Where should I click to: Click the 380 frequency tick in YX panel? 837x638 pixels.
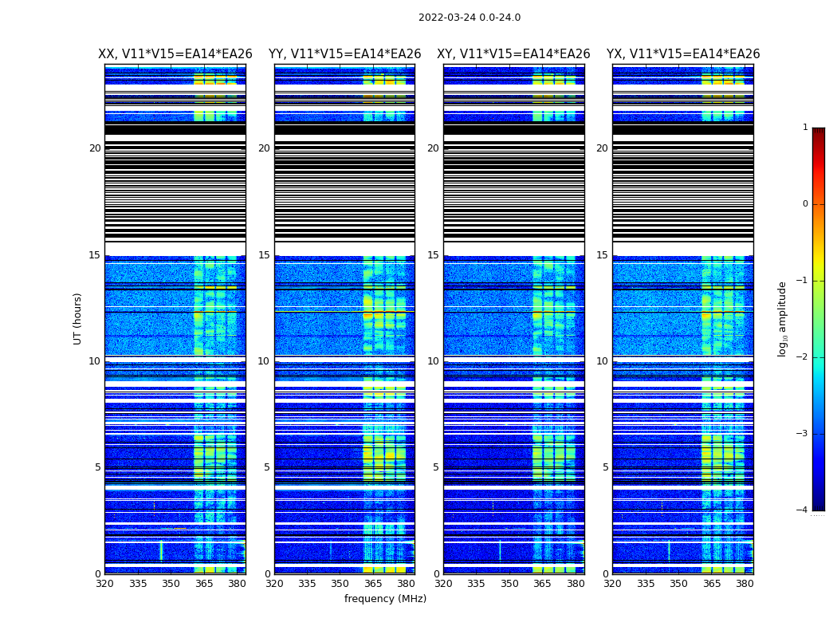click(x=745, y=584)
